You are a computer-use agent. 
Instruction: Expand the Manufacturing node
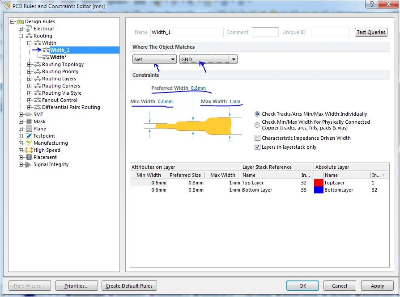tap(21, 143)
